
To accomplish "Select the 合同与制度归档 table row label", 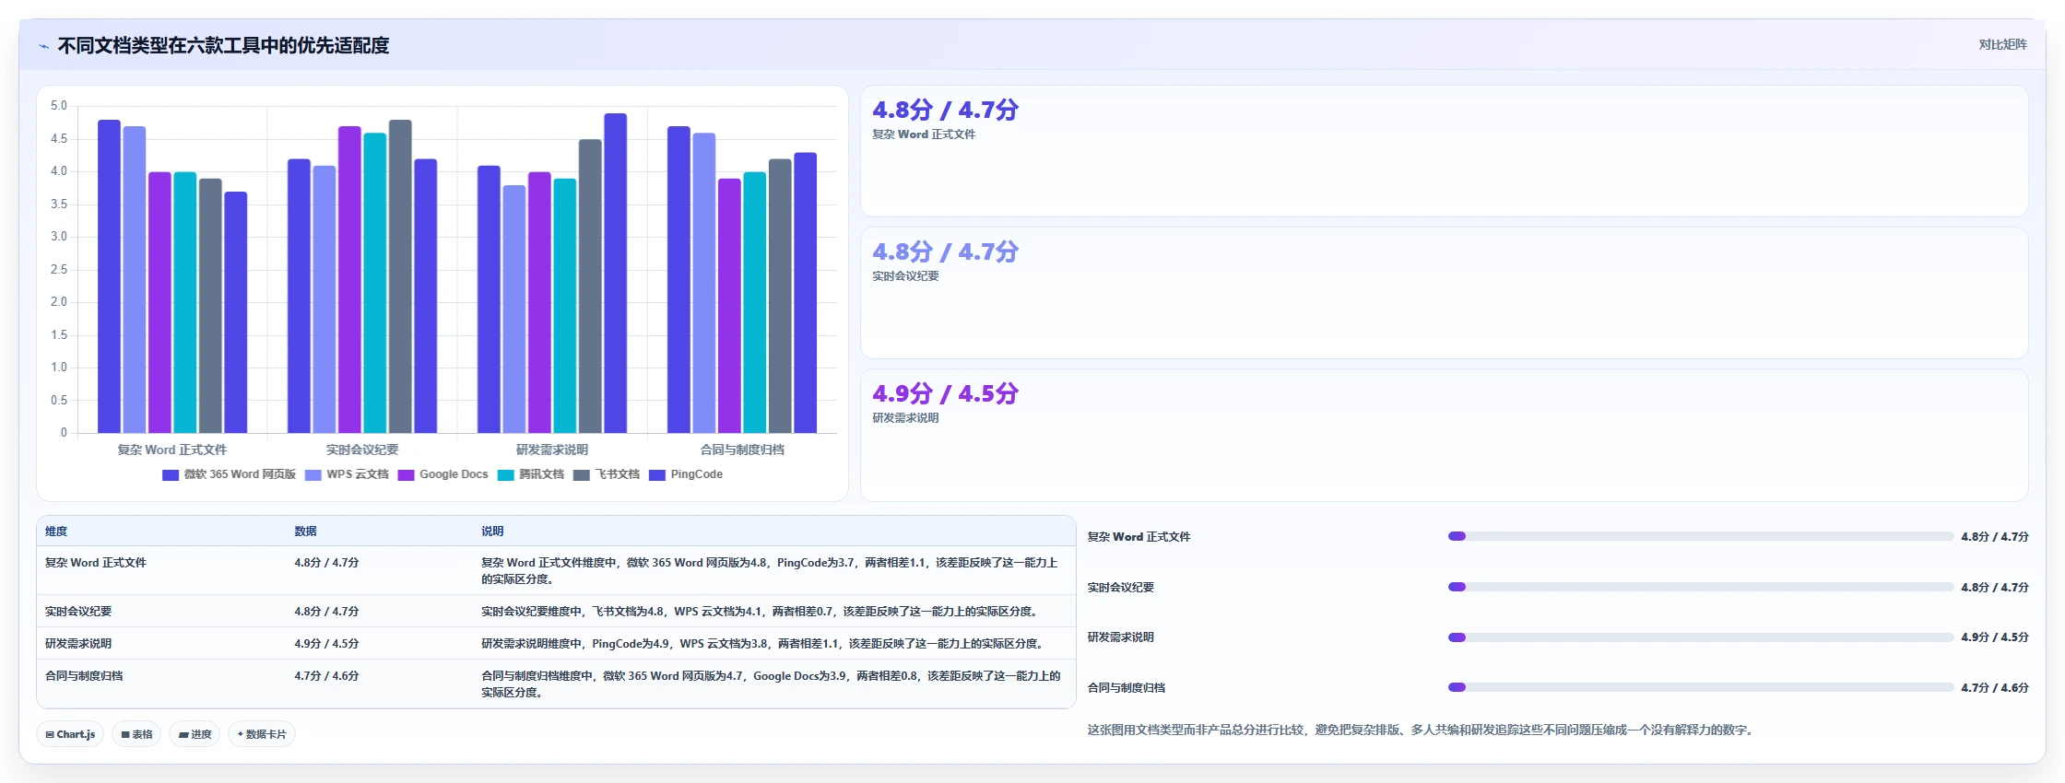I will [84, 676].
